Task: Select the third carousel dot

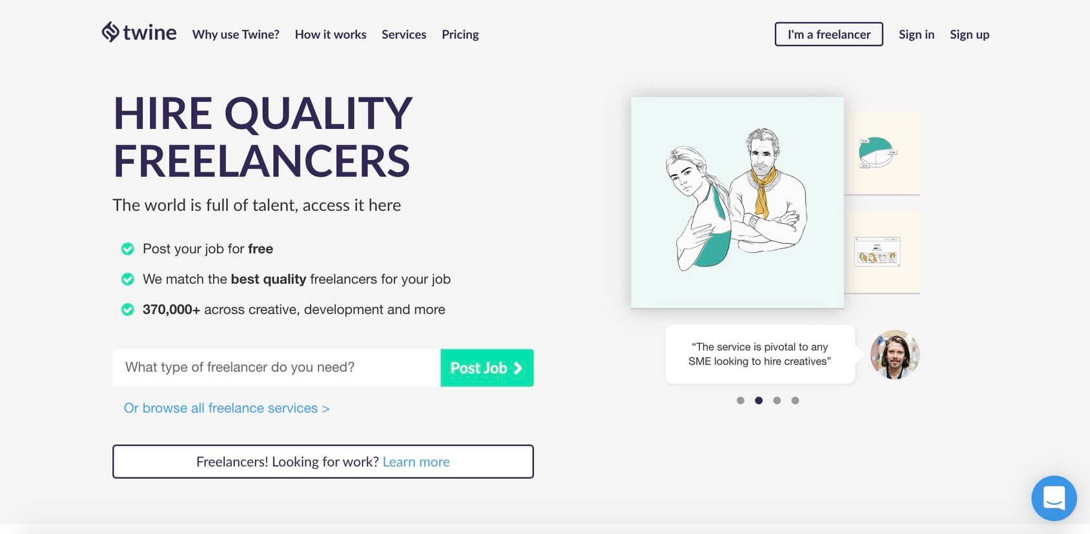Action: [777, 400]
